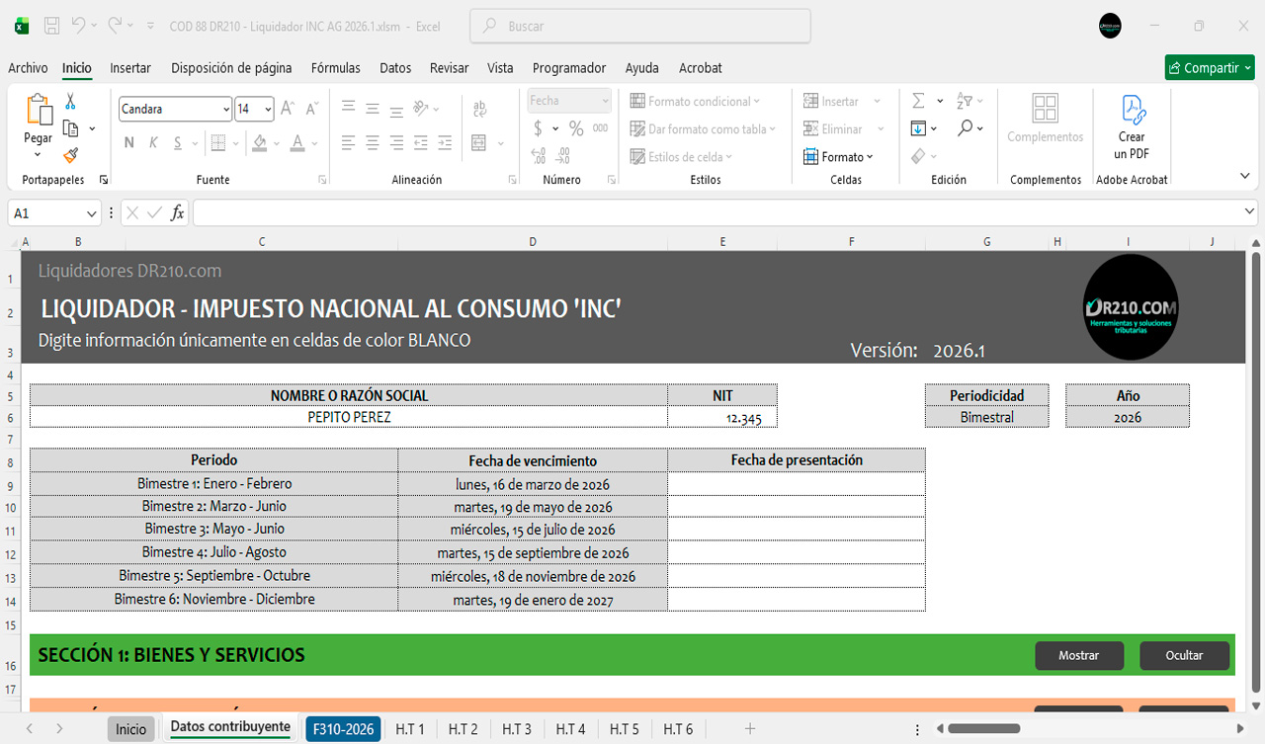Toggle wrap text in Alineación group
Viewport: 1265px width, 744px height.
tap(480, 109)
